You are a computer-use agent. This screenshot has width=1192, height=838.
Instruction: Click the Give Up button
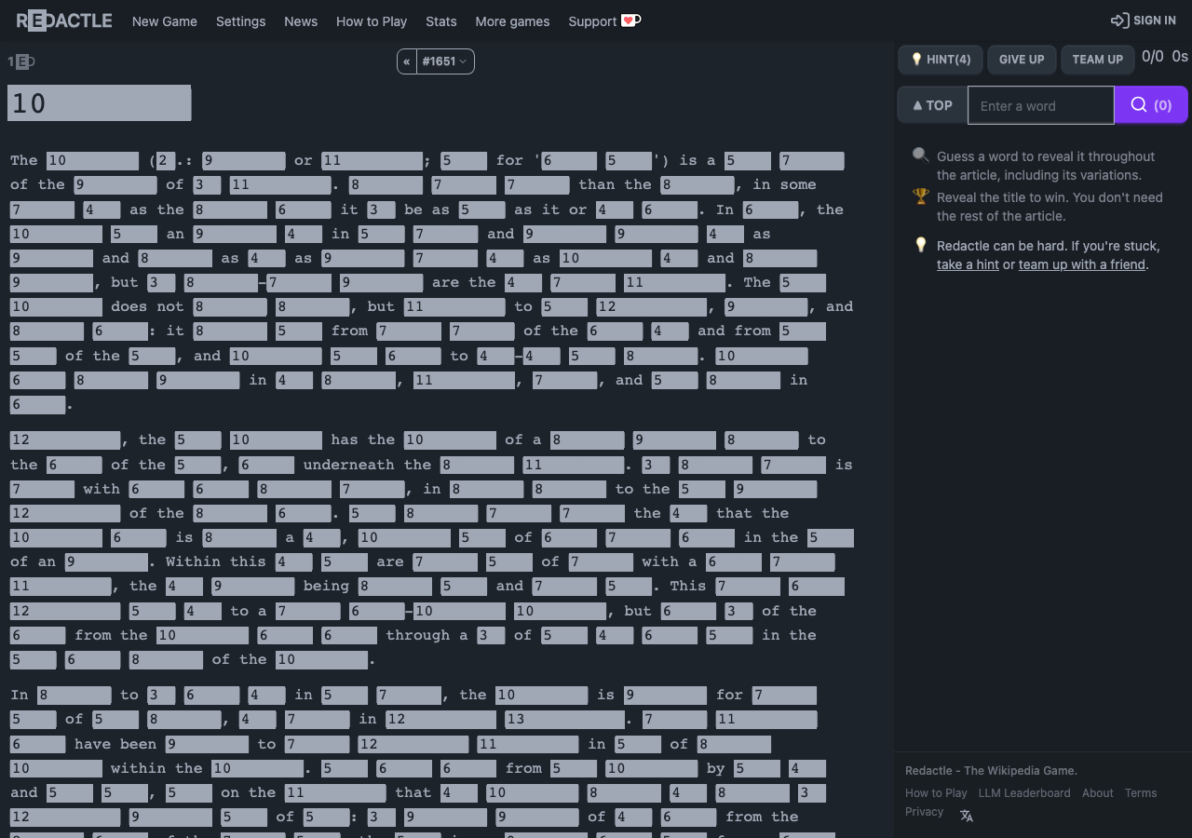pos(1022,60)
